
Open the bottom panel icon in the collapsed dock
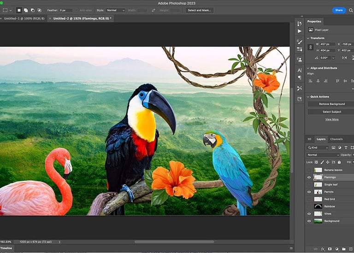[x=299, y=99]
